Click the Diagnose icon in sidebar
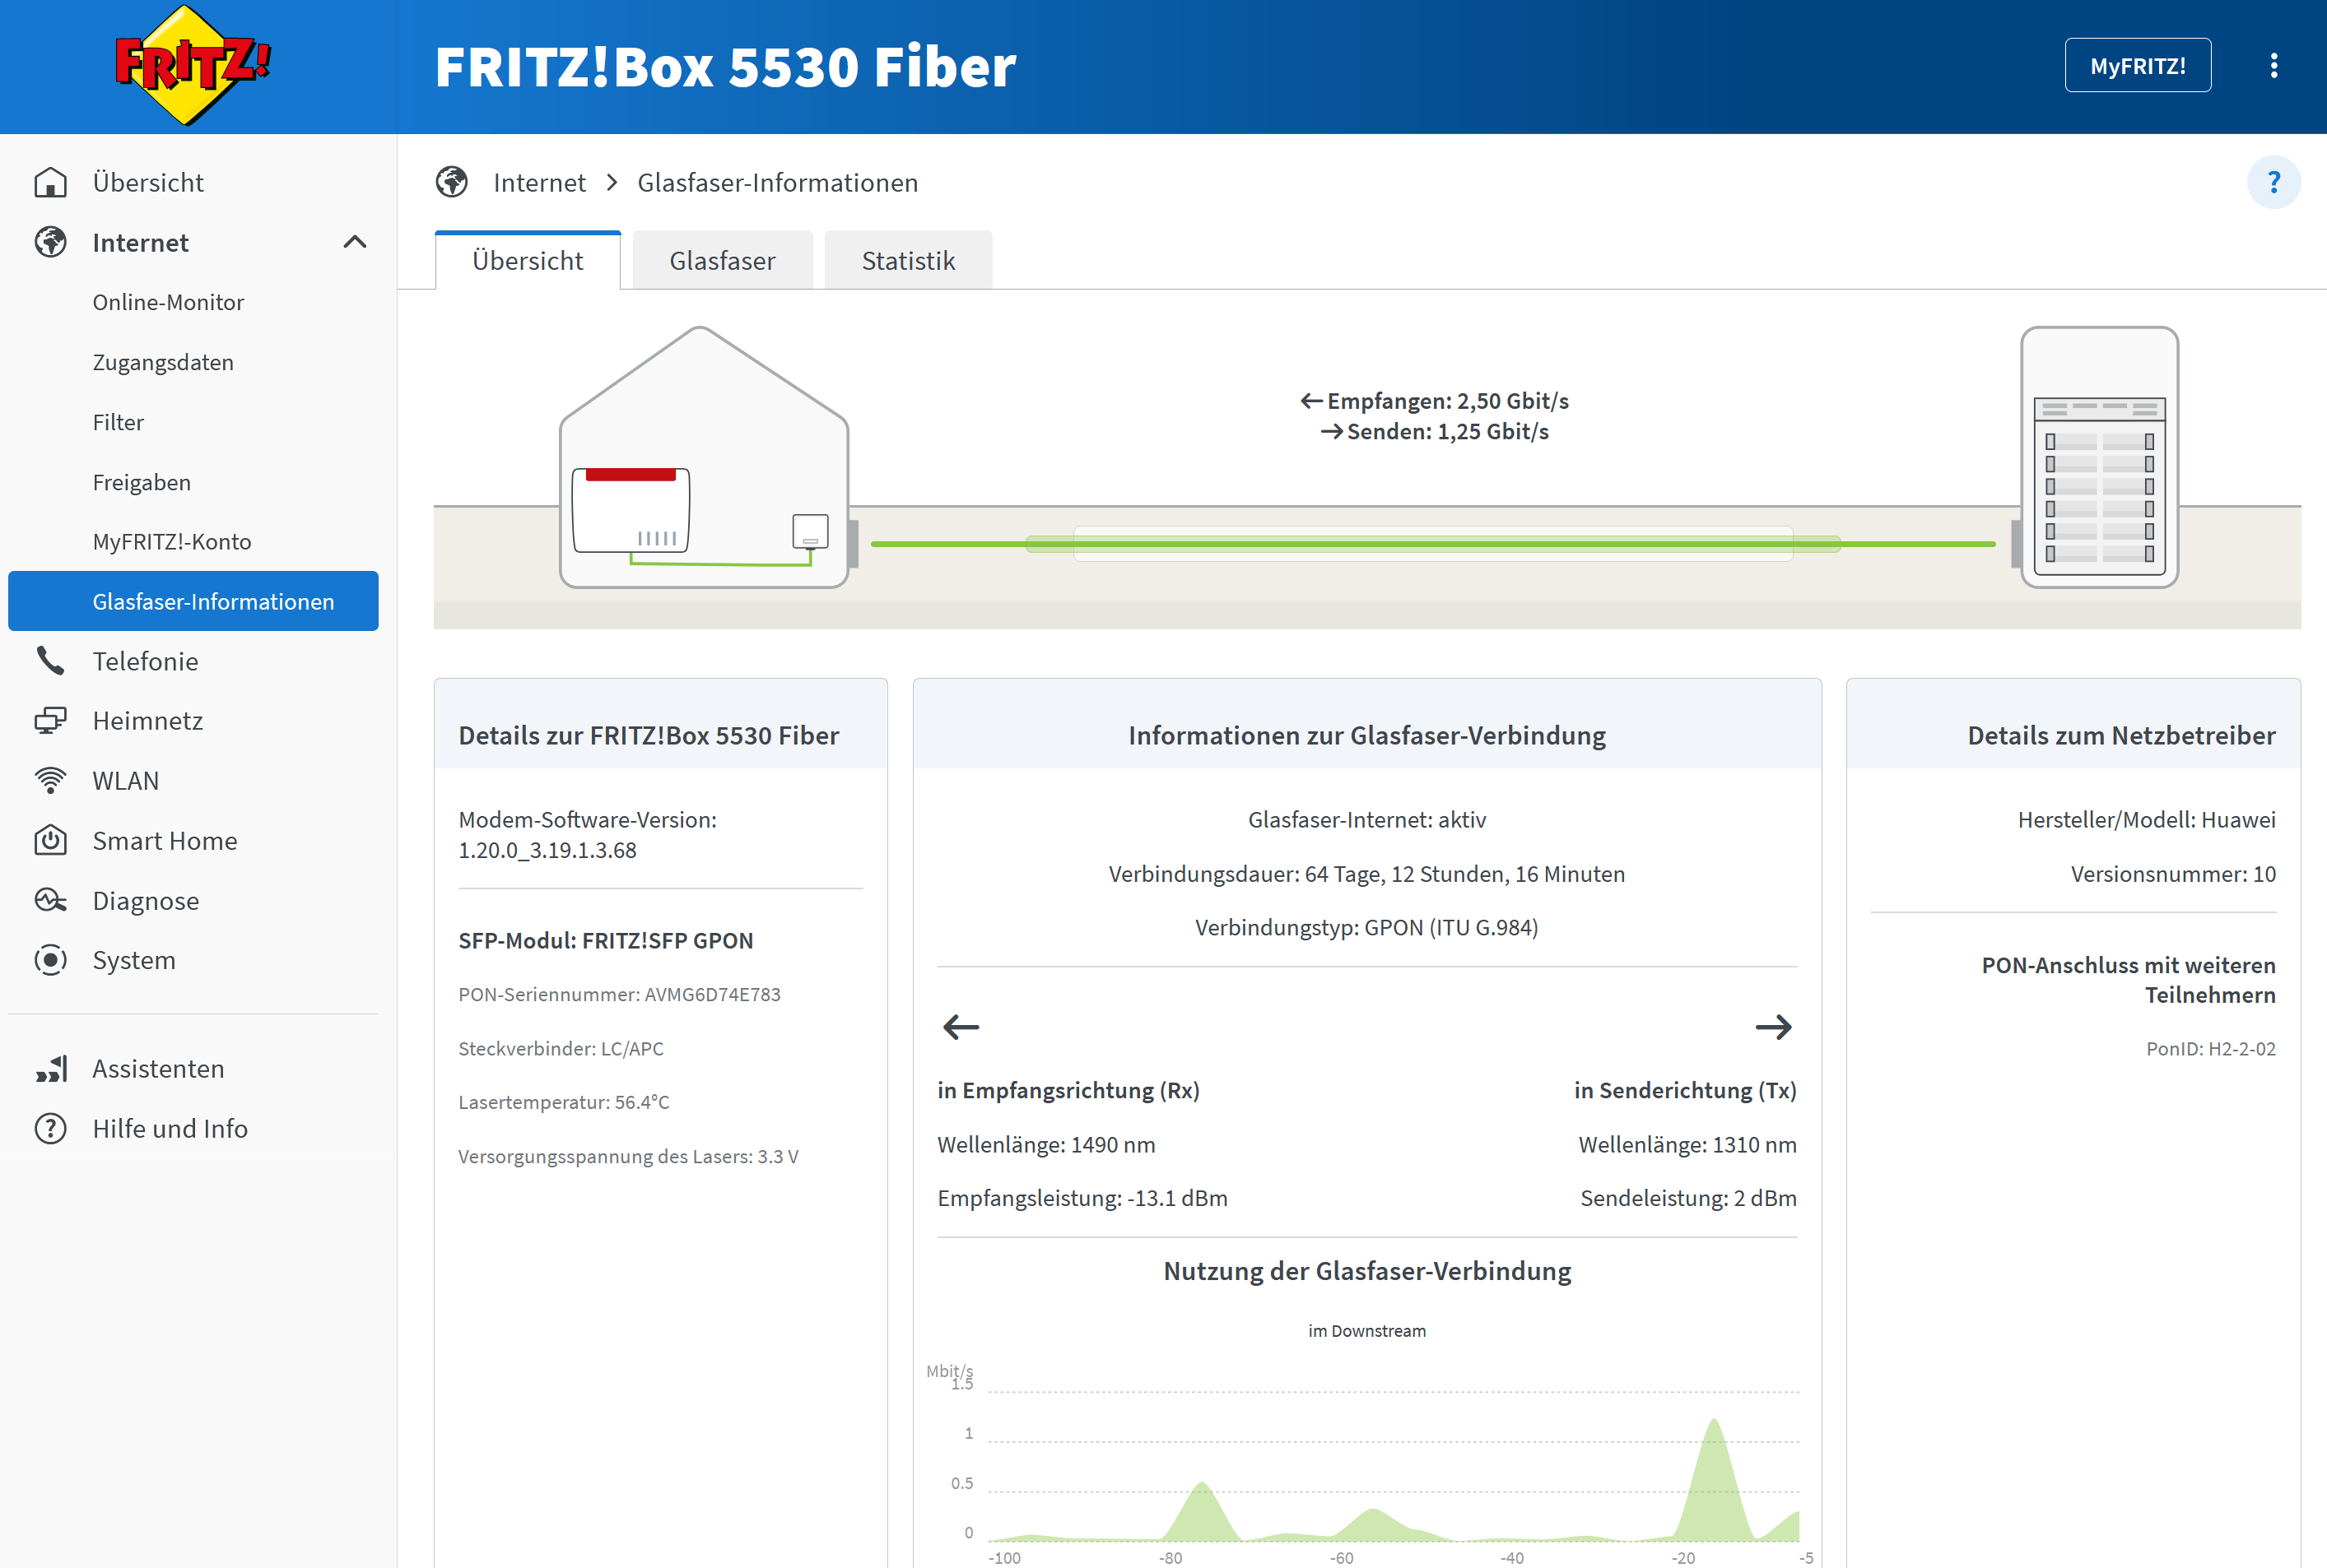2327x1568 pixels. (x=50, y=900)
